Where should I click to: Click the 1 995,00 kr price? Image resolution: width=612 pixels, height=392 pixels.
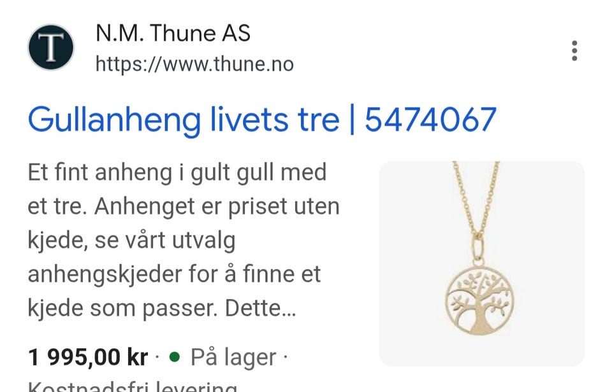point(88,357)
